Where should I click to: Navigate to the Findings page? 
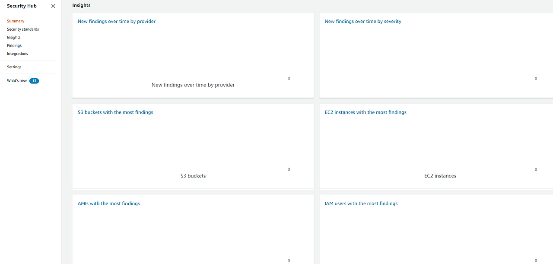point(14,45)
